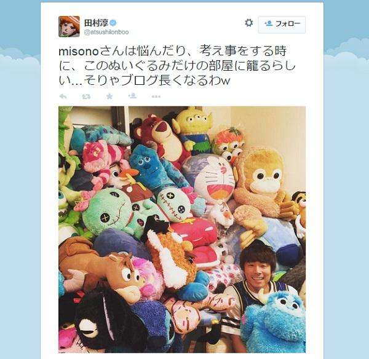Open the @atsushilonboo handle link

tap(106, 32)
